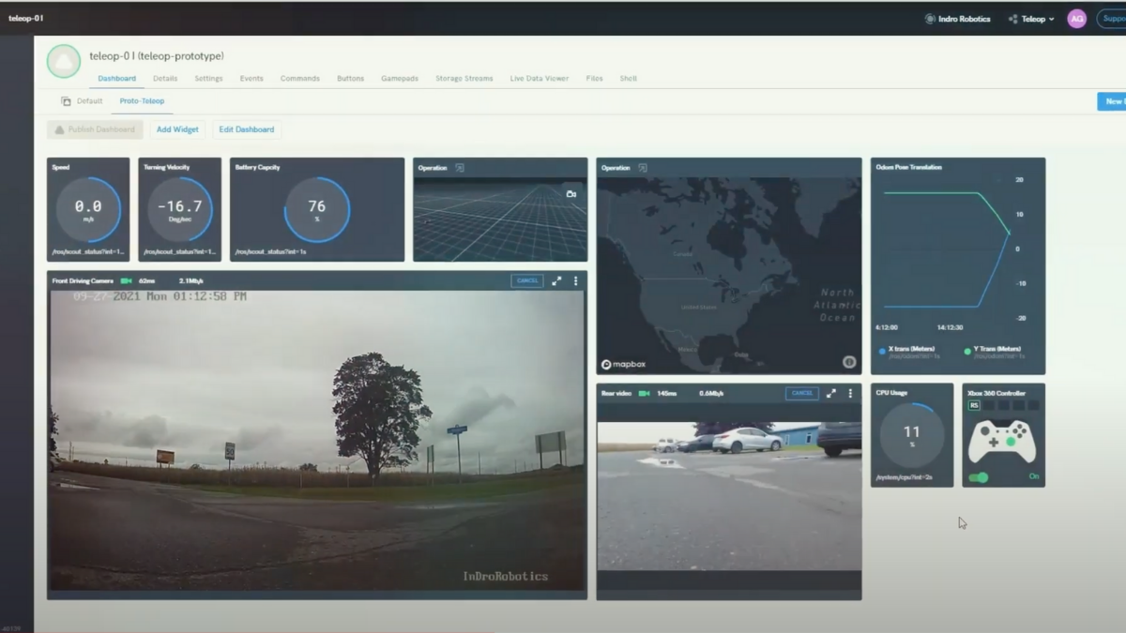Click the RS button on Xbox widget

(x=974, y=405)
